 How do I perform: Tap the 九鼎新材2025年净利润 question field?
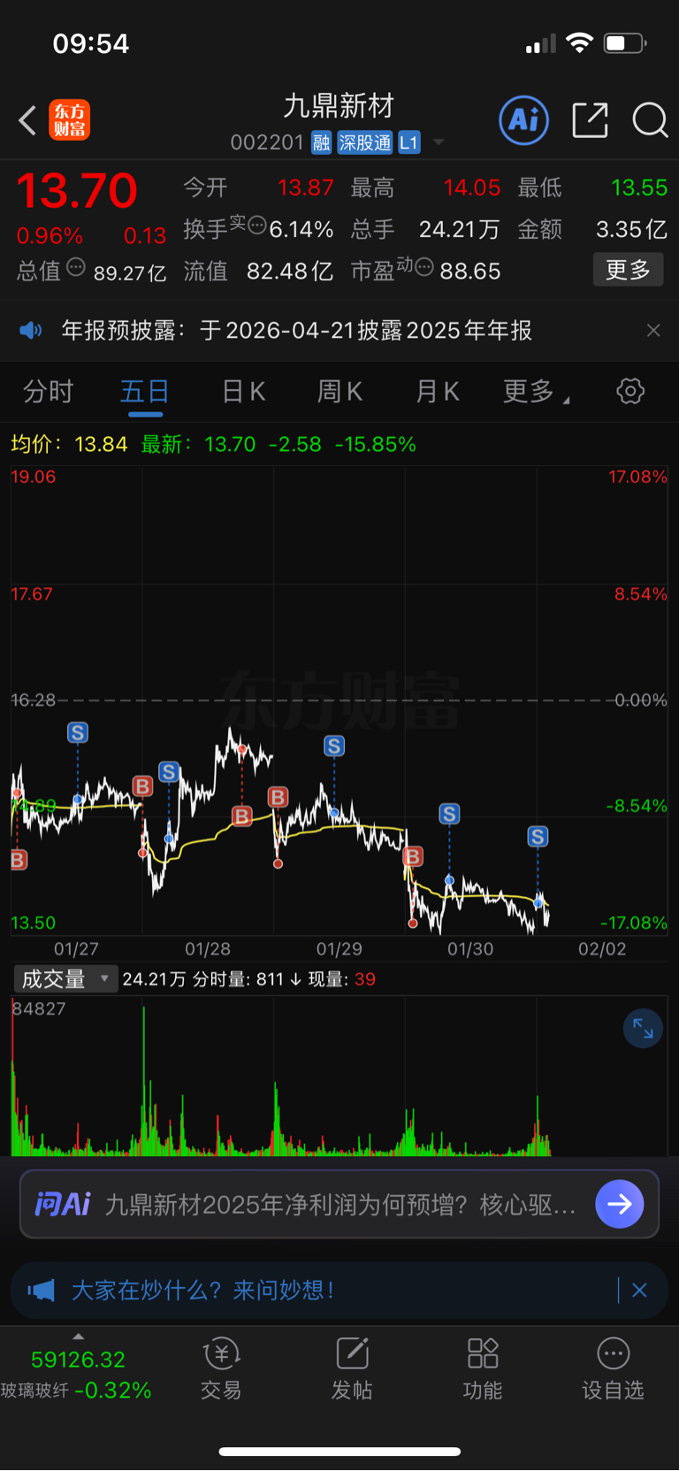pos(340,1205)
